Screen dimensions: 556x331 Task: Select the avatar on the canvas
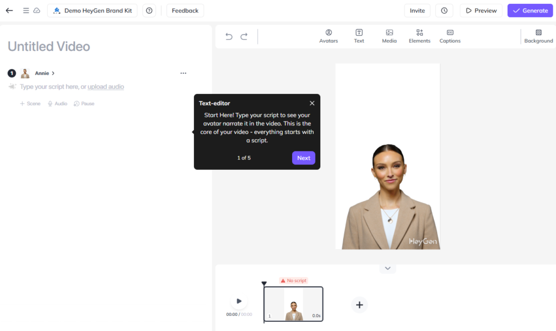click(x=390, y=196)
